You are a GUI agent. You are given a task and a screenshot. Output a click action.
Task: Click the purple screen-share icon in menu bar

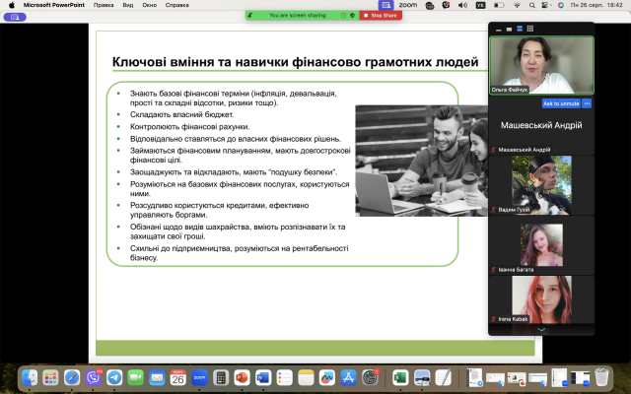coord(386,5)
